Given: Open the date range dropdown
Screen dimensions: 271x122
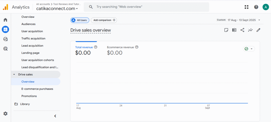Looking at the screenshot, I should pyautogui.click(x=239, y=20).
